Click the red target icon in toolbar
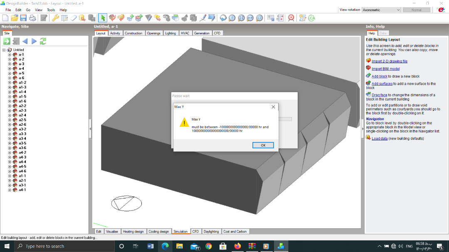Screen dimensions: 449x252 click(x=291, y=18)
